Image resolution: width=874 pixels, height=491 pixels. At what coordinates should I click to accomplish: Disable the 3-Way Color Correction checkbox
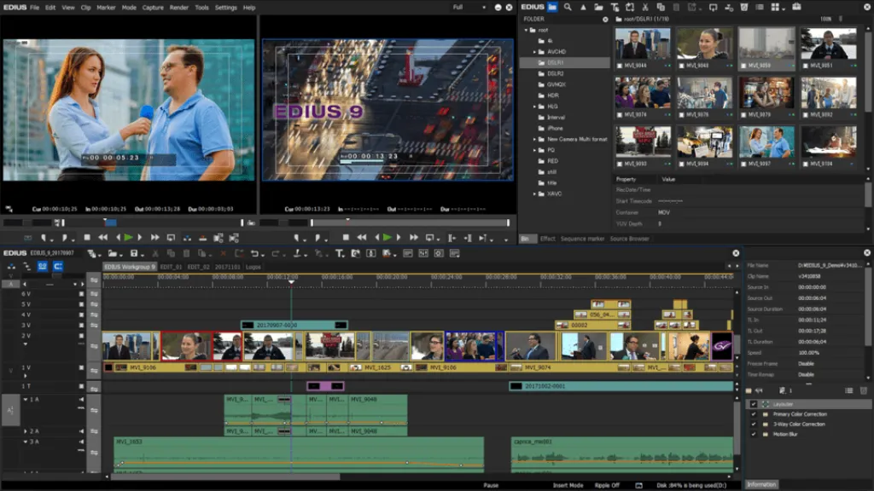754,425
